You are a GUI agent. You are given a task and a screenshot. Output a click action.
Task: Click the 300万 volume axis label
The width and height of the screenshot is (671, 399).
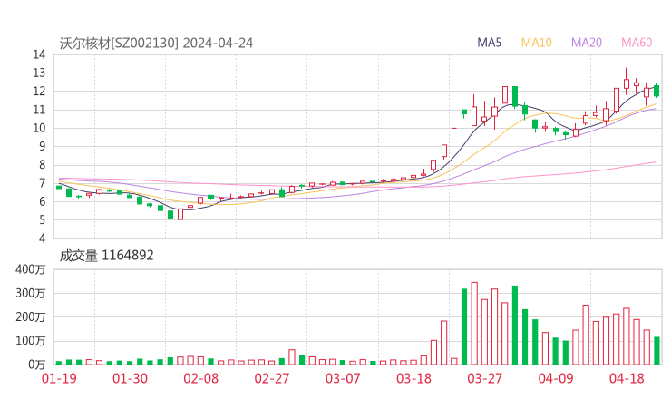coord(31,293)
